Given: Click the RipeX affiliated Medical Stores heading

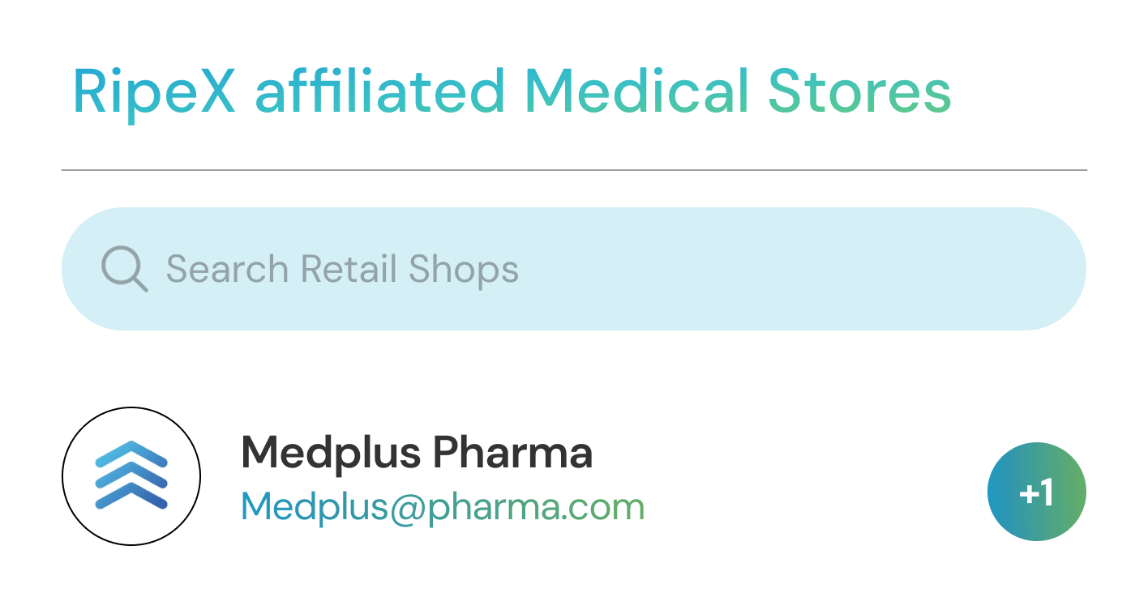Looking at the screenshot, I should pos(512,92).
